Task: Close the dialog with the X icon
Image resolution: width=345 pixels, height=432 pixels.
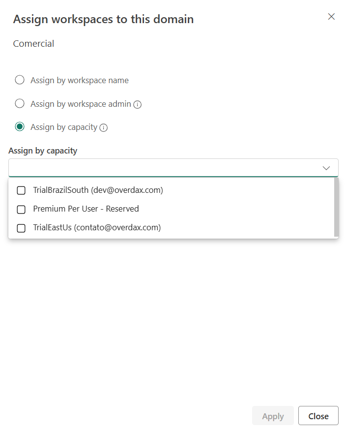Action: (x=331, y=17)
